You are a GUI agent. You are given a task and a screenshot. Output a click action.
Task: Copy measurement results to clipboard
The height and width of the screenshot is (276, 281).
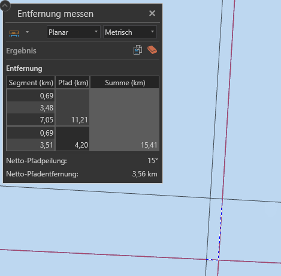coord(138,50)
